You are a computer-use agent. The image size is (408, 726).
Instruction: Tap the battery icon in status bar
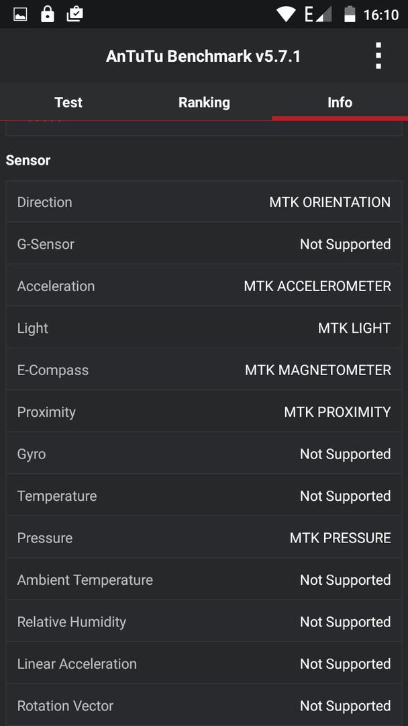[350, 14]
